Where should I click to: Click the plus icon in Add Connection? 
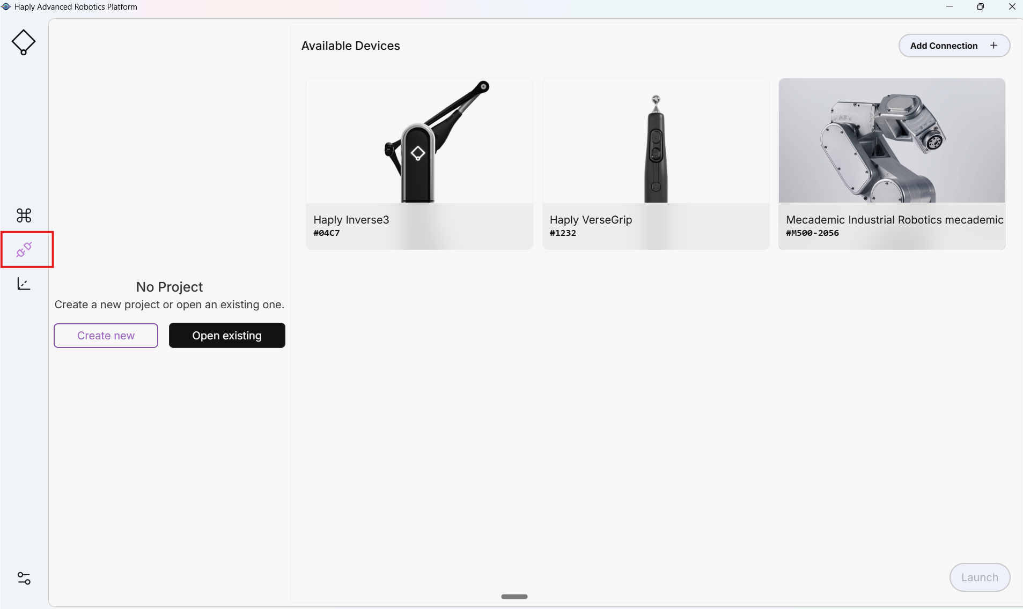[993, 46]
